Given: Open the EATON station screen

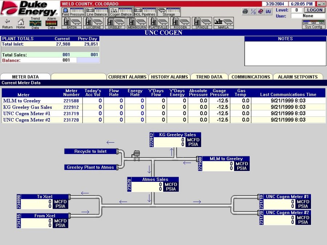Looking at the screenshot, I should coord(72,23).
